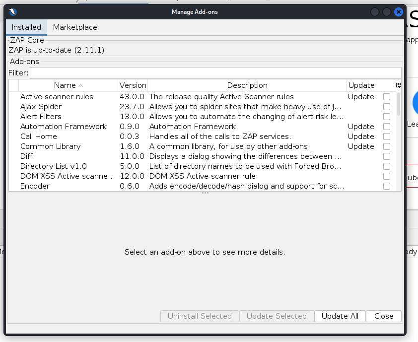Click the 'DOM XSS Active scanner rule' description
This screenshot has width=418, height=342.
coord(203,176)
